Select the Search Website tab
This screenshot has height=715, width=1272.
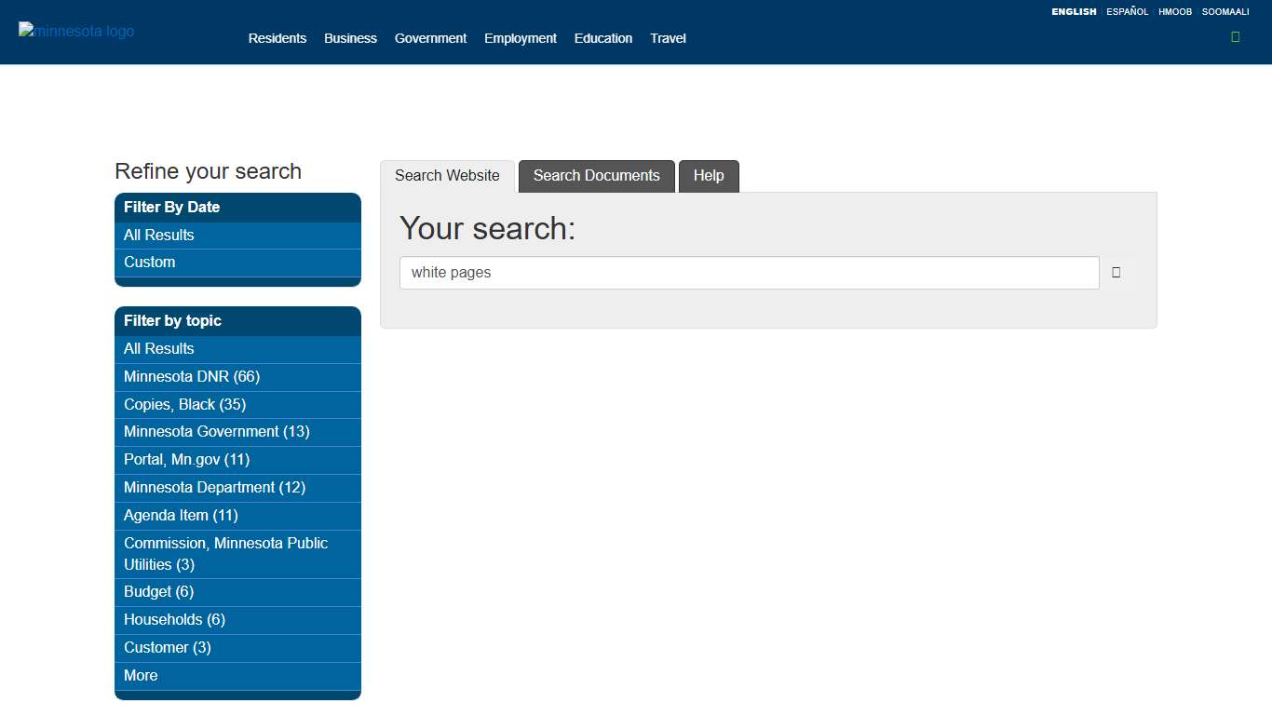tap(447, 176)
